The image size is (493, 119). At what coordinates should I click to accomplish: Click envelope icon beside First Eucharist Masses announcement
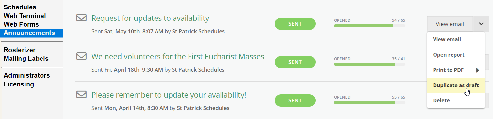coord(81,56)
